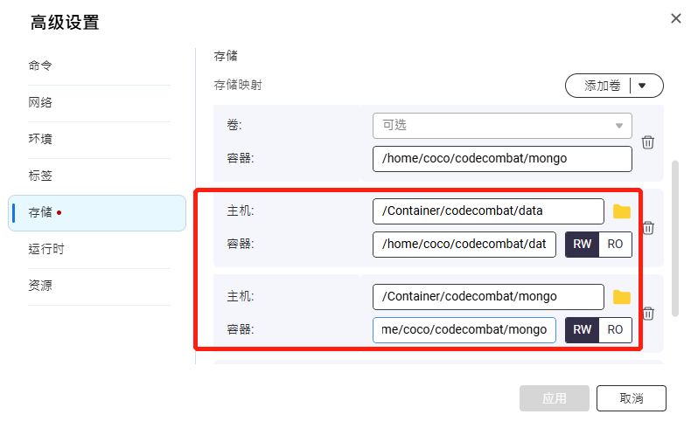The width and height of the screenshot is (691, 428).
Task: Delete the codecombat/data host mapping via trash icon
Action: coord(648,228)
